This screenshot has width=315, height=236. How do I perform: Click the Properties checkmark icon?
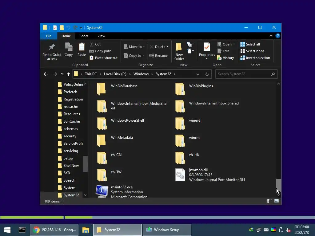(x=207, y=47)
